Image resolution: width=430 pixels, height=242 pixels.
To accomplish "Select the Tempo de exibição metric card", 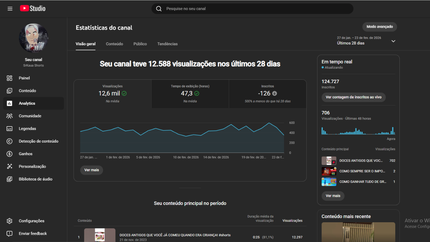I will [x=190, y=94].
